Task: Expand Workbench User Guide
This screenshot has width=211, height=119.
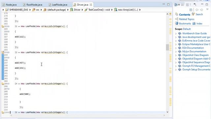Action: 176,33
